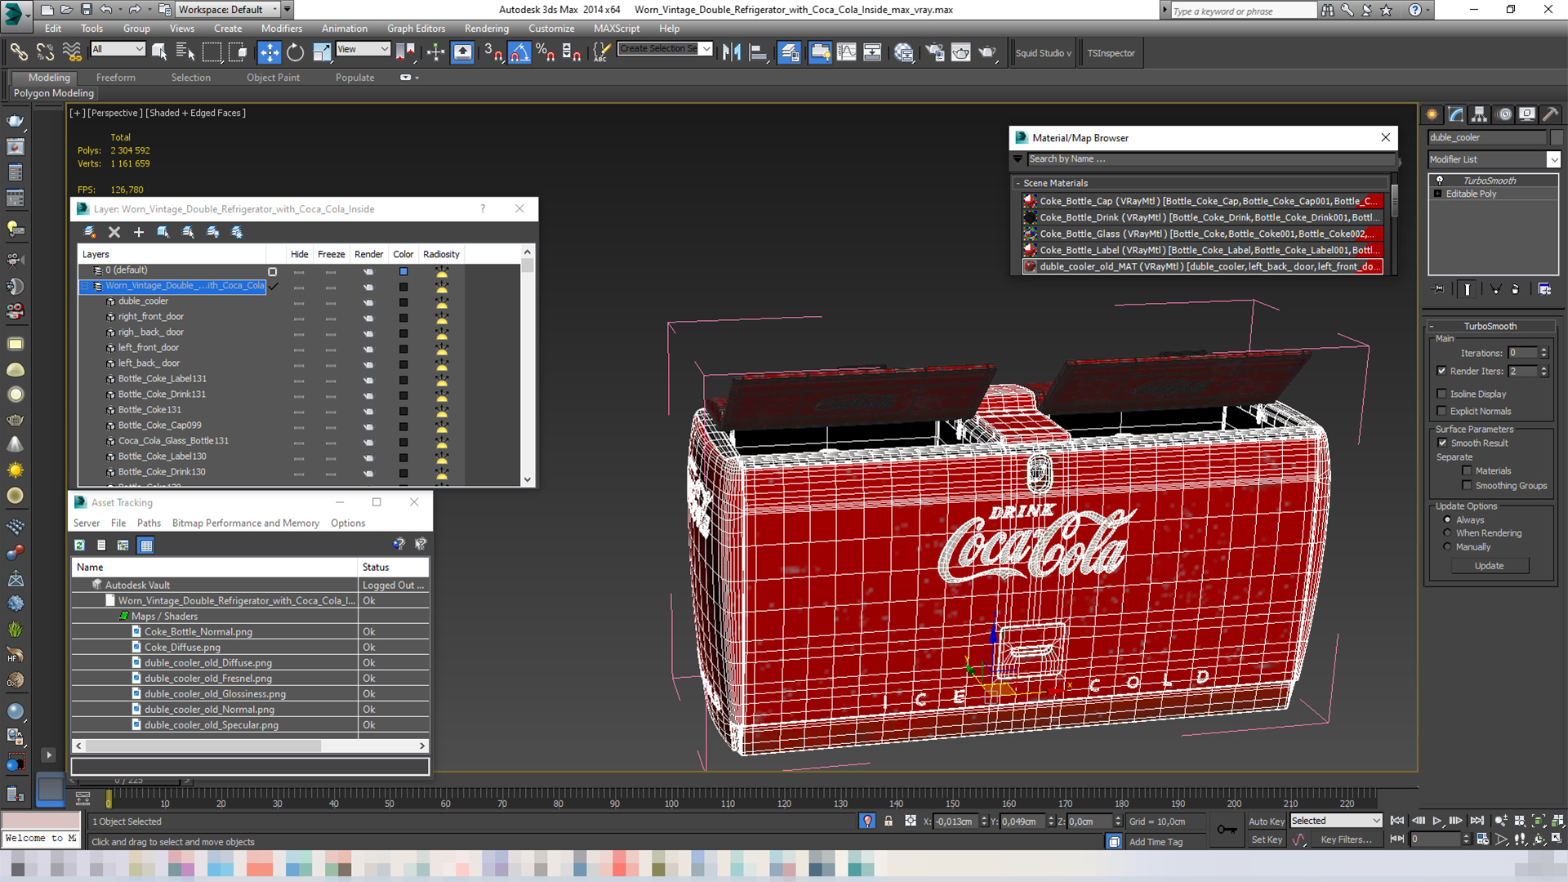Click the Mirror tool icon
The height and width of the screenshot is (882, 1568).
(x=732, y=53)
